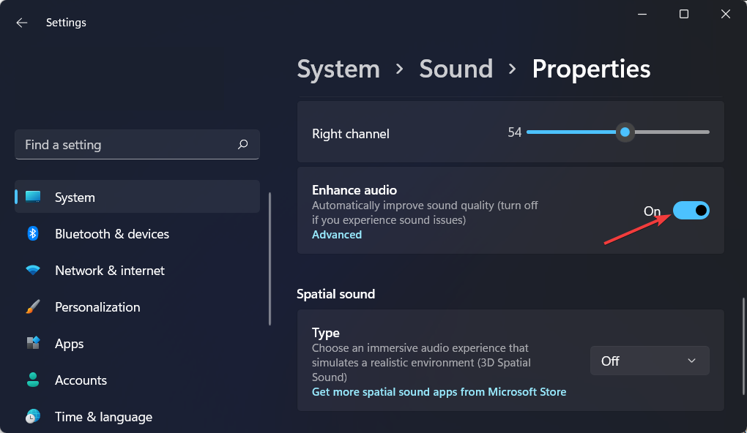Click the back arrow next to Settings

click(21, 22)
